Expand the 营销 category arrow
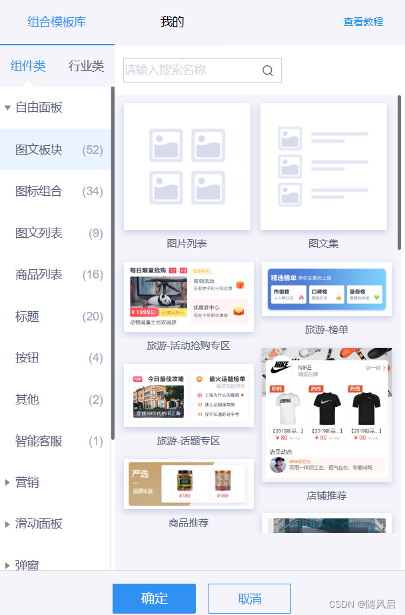The height and width of the screenshot is (615, 405). pos(7,482)
